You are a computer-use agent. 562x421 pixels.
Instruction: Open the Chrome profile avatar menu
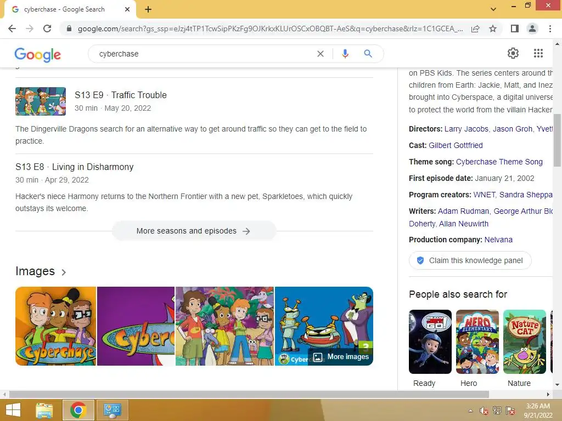[x=532, y=29]
